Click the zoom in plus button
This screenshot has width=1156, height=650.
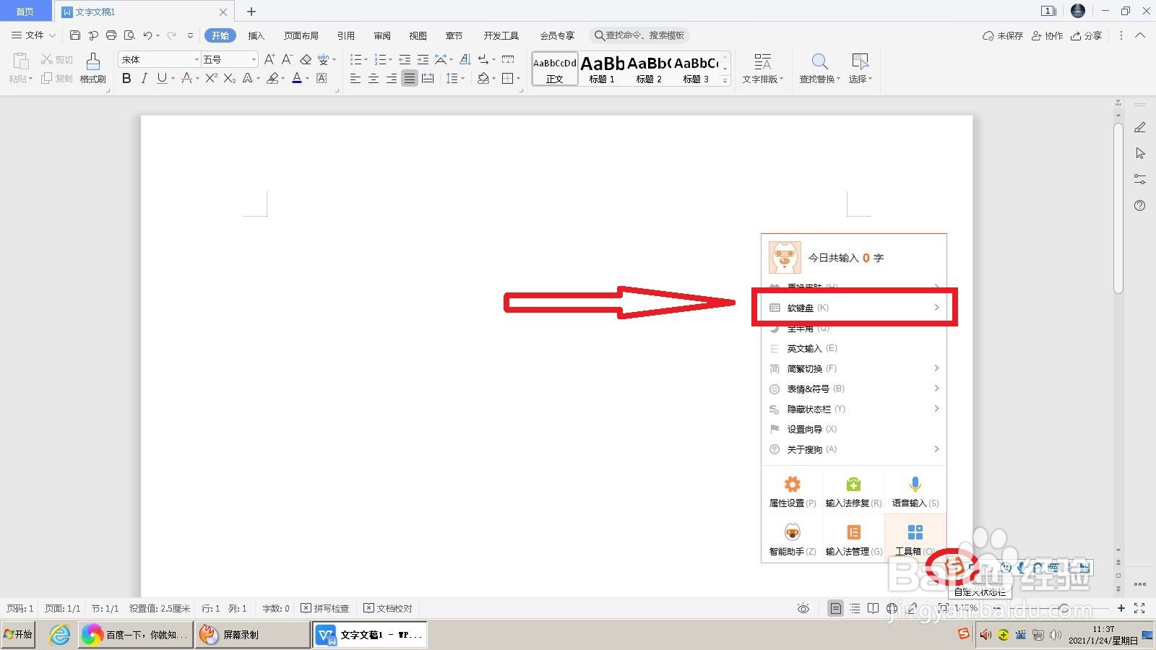tap(1121, 608)
